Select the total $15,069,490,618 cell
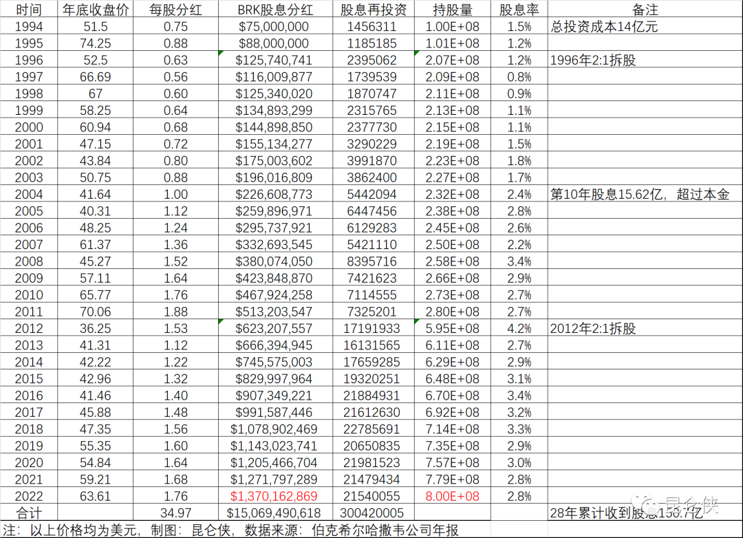This screenshot has width=743, height=538. click(274, 513)
